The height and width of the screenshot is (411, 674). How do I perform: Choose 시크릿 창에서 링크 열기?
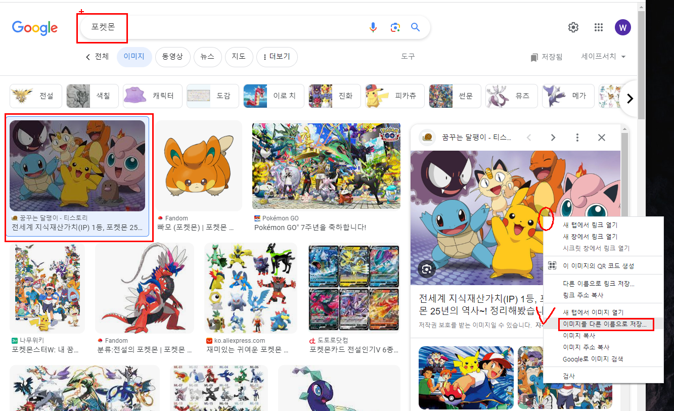[603, 248]
